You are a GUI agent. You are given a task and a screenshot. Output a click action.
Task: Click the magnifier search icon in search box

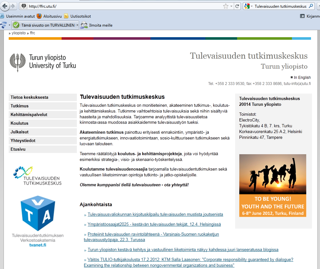(x=311, y=6)
